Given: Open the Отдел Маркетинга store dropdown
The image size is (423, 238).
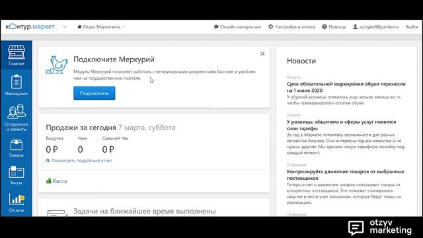Looking at the screenshot, I should [101, 26].
